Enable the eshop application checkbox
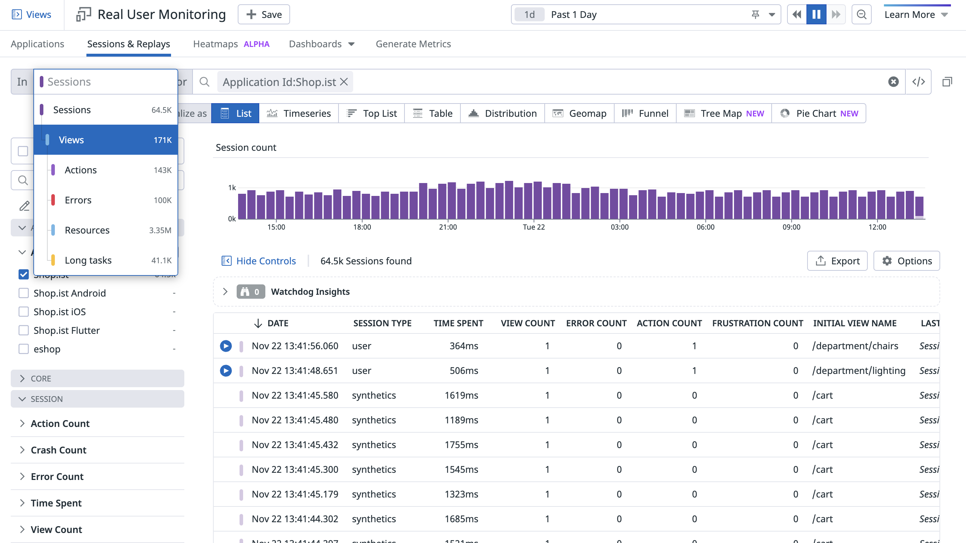Screen dimensions: 966x543 click(x=24, y=349)
